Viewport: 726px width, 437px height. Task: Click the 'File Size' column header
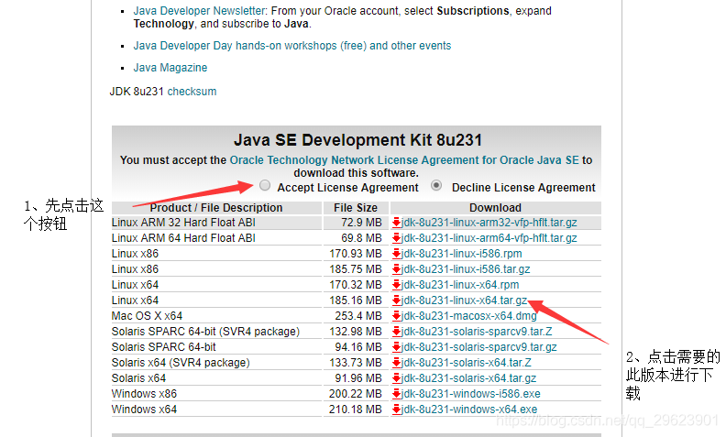(356, 208)
